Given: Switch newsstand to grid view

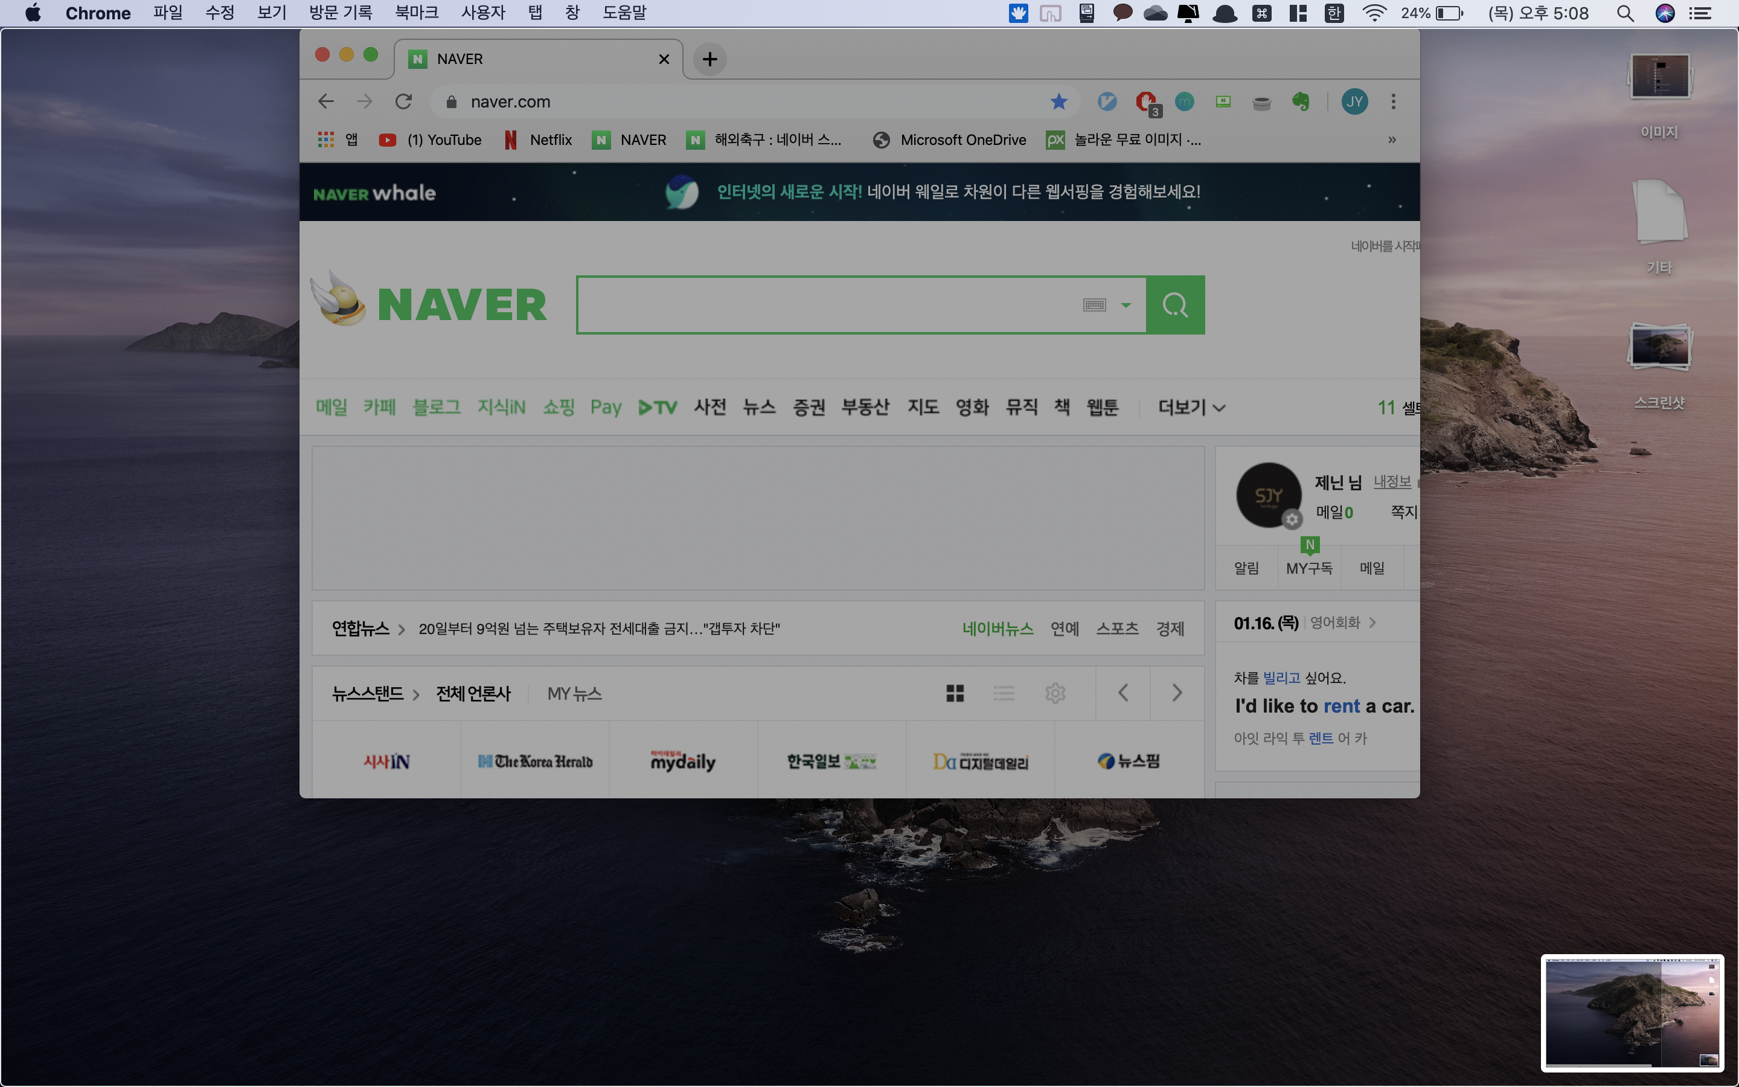Looking at the screenshot, I should point(955,693).
